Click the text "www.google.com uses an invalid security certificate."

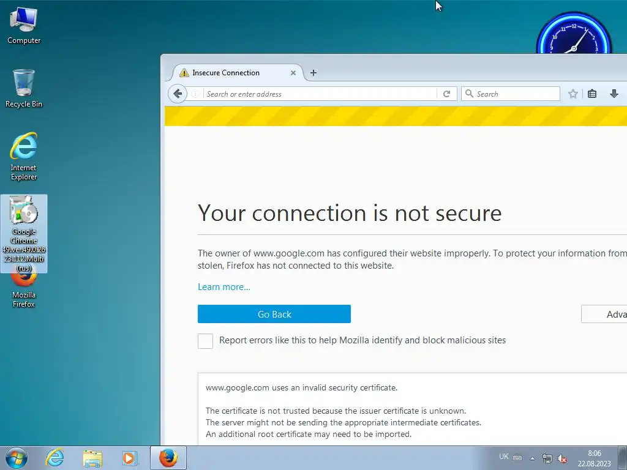click(x=301, y=387)
